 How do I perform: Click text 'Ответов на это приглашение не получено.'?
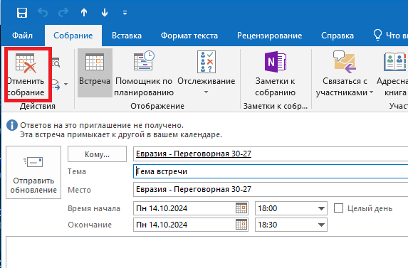[102, 125]
